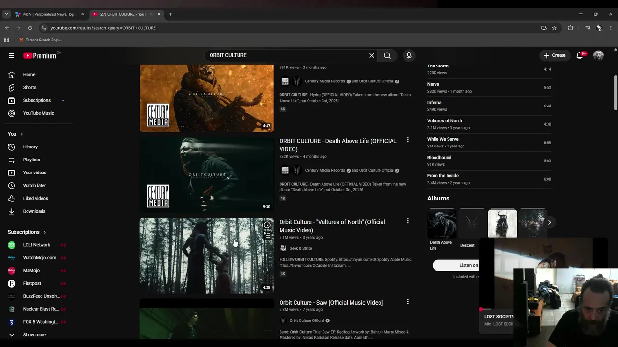Viewport: 618px width, 347px height.
Task: Click the YouTube Premium logo
Action: point(41,55)
